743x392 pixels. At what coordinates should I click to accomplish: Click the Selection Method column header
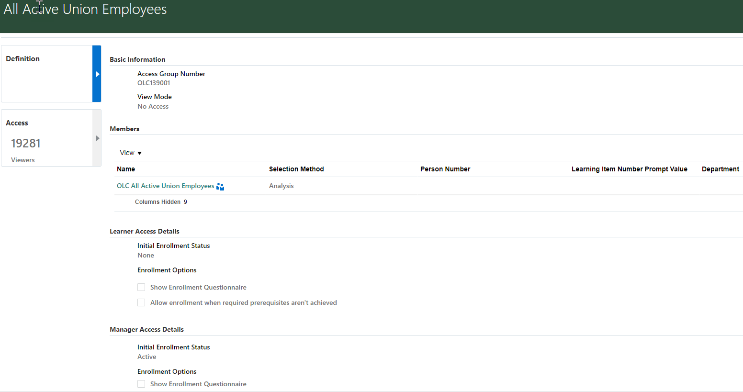coord(296,169)
